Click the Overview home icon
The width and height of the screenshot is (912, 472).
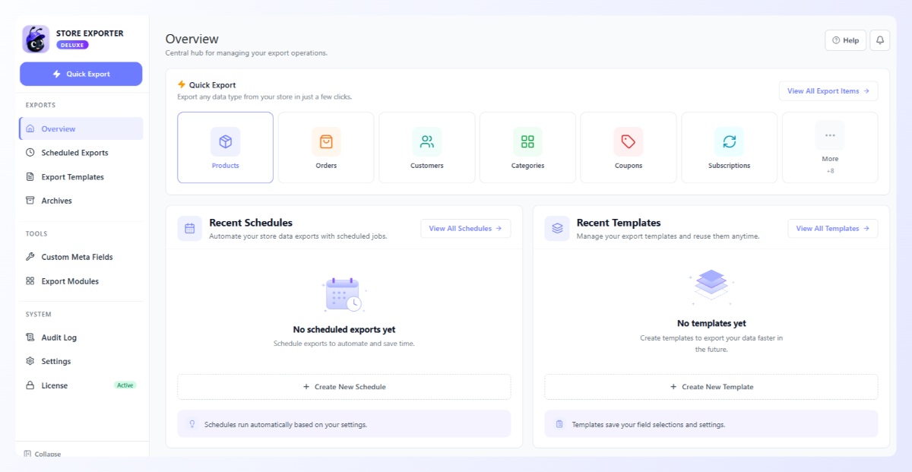point(30,128)
